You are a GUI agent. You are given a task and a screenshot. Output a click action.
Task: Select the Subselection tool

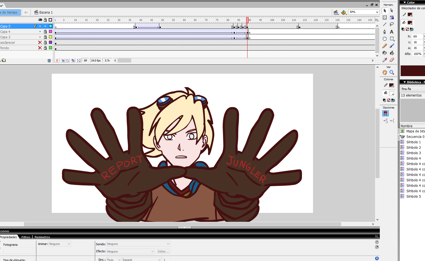(x=392, y=11)
